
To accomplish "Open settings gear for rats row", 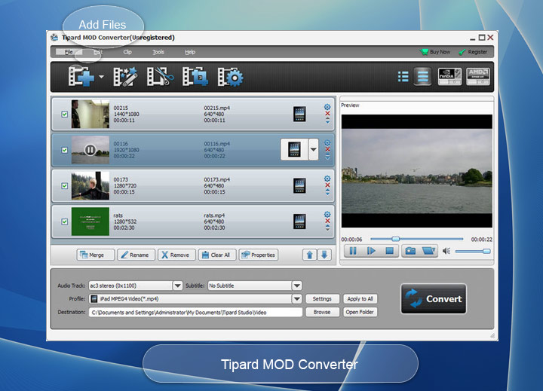I will click(327, 215).
